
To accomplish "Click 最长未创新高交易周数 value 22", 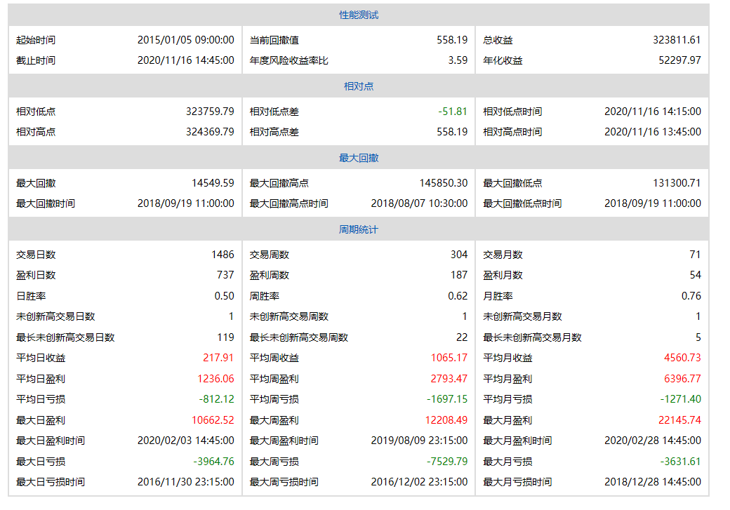I will pos(462,338).
